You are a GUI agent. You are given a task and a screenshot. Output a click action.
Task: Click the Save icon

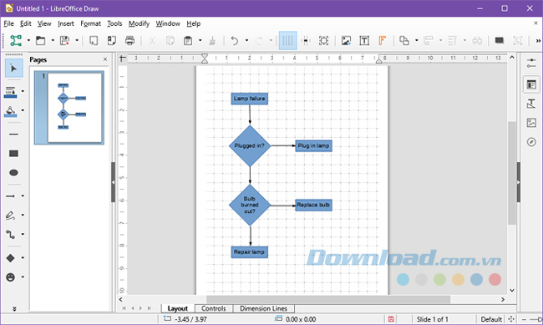pos(65,41)
